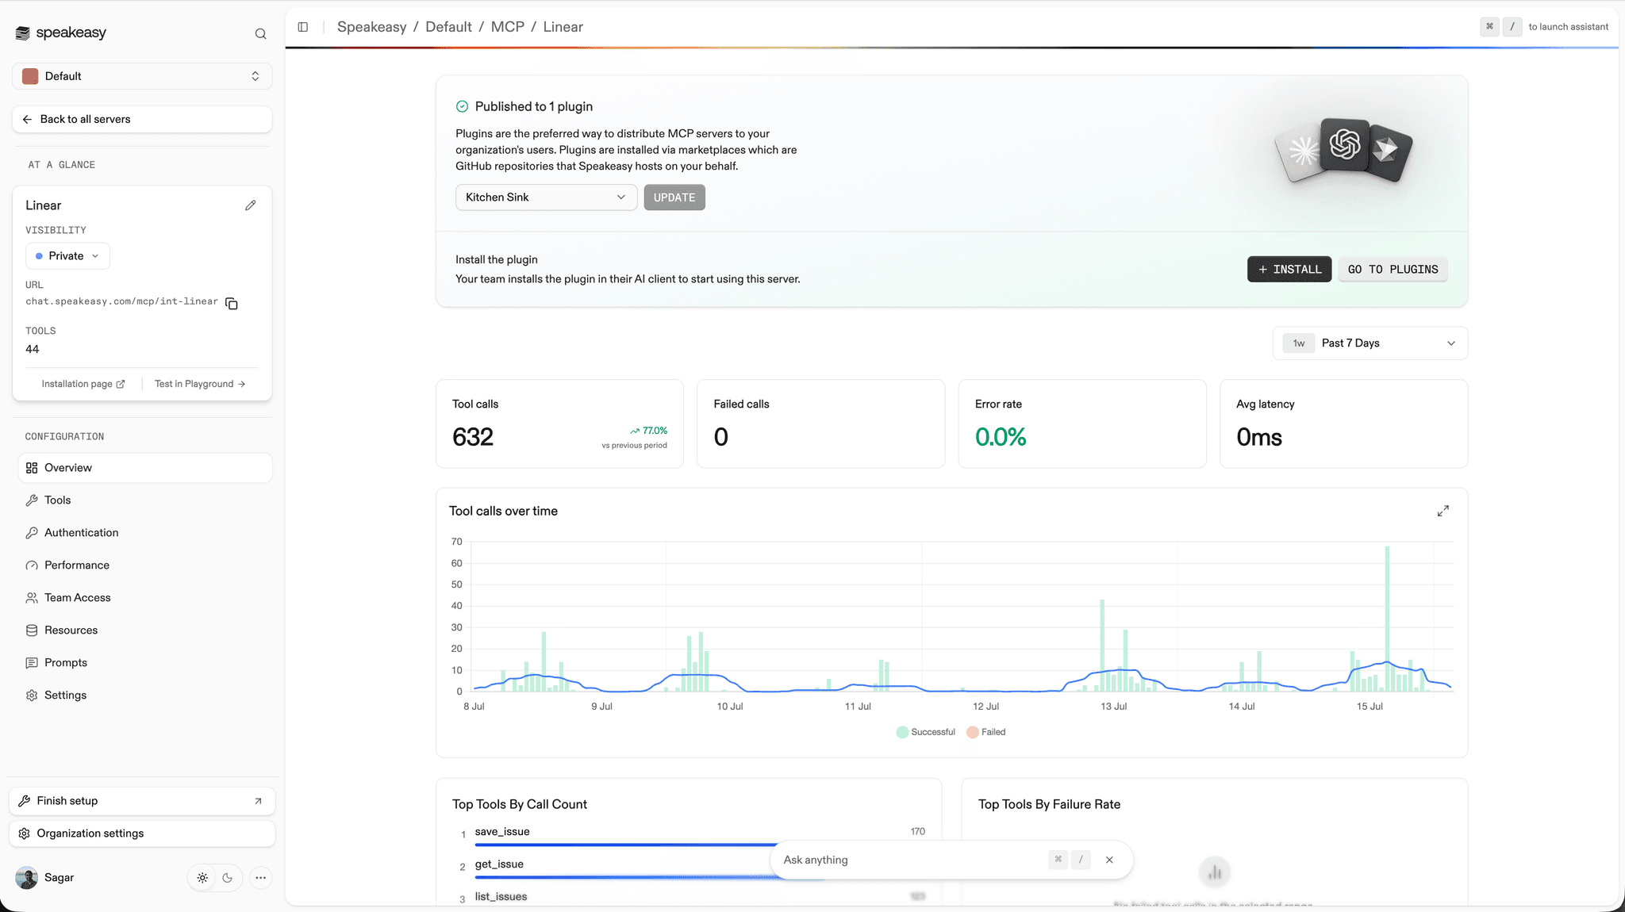The width and height of the screenshot is (1625, 912).
Task: Click the Error rate 0.0% card
Action: click(x=1082, y=423)
